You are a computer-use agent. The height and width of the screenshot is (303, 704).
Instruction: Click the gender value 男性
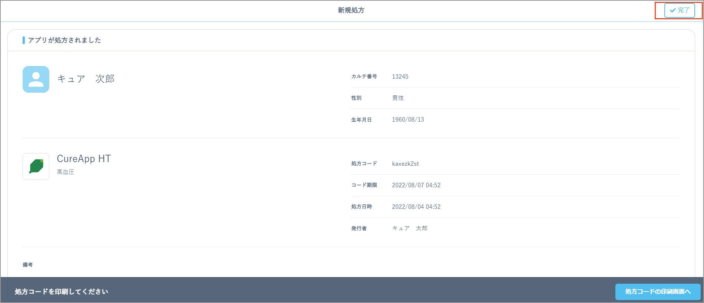[398, 98]
